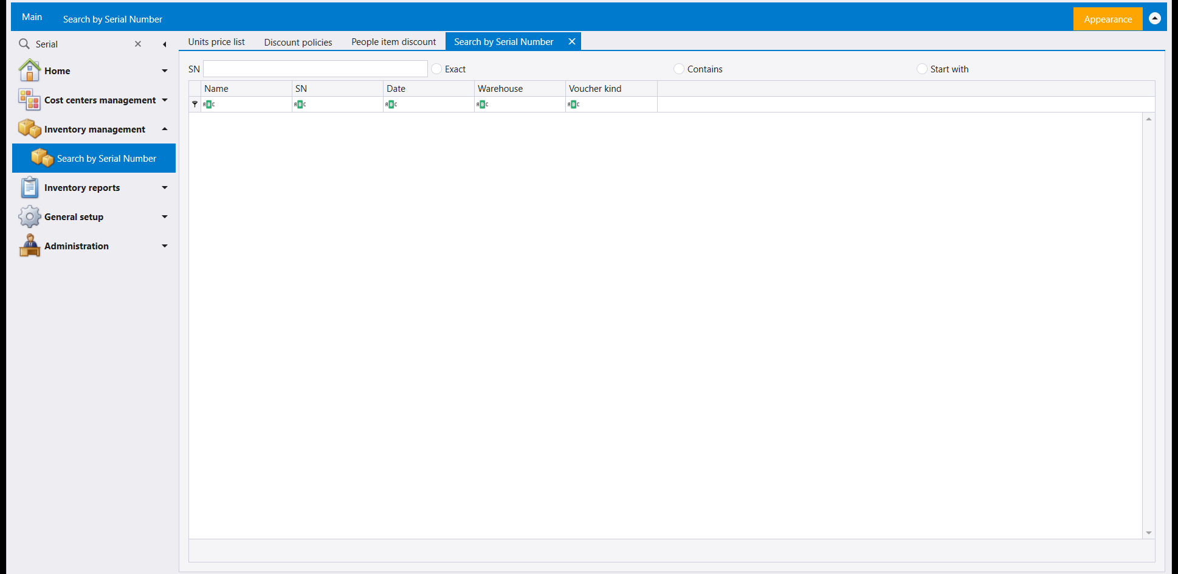Viewport: 1178px width, 574px height.
Task: Expand the Home menu group arrow
Action: [165, 71]
